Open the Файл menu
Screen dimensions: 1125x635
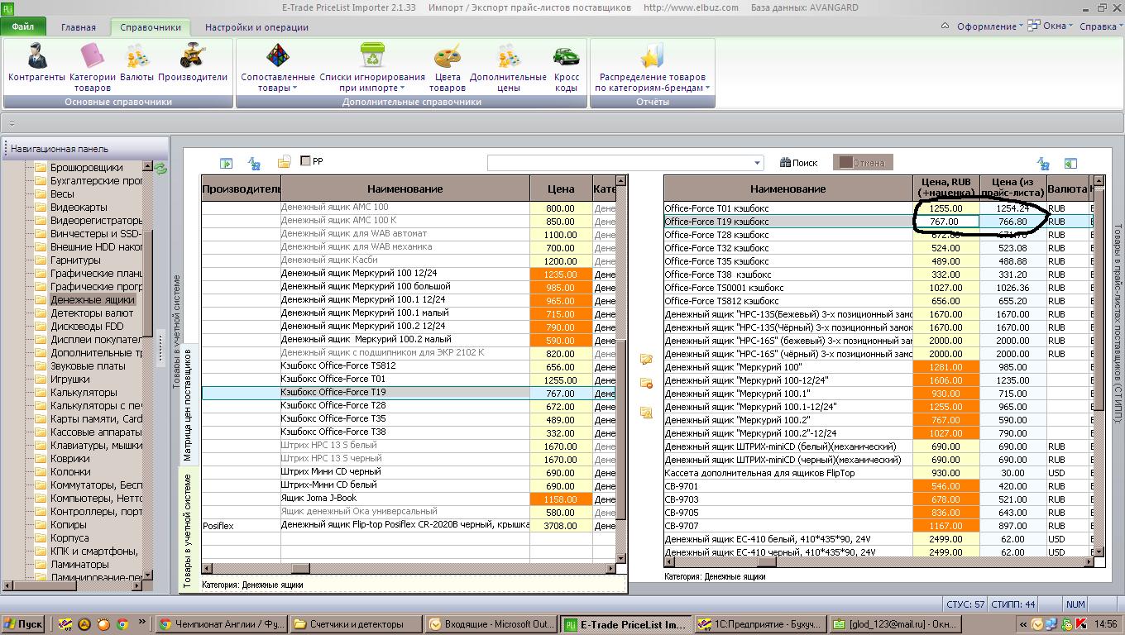click(x=23, y=26)
